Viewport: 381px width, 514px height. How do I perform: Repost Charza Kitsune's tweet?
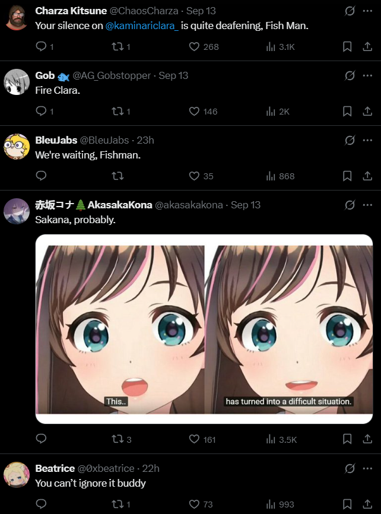pyautogui.click(x=121, y=46)
